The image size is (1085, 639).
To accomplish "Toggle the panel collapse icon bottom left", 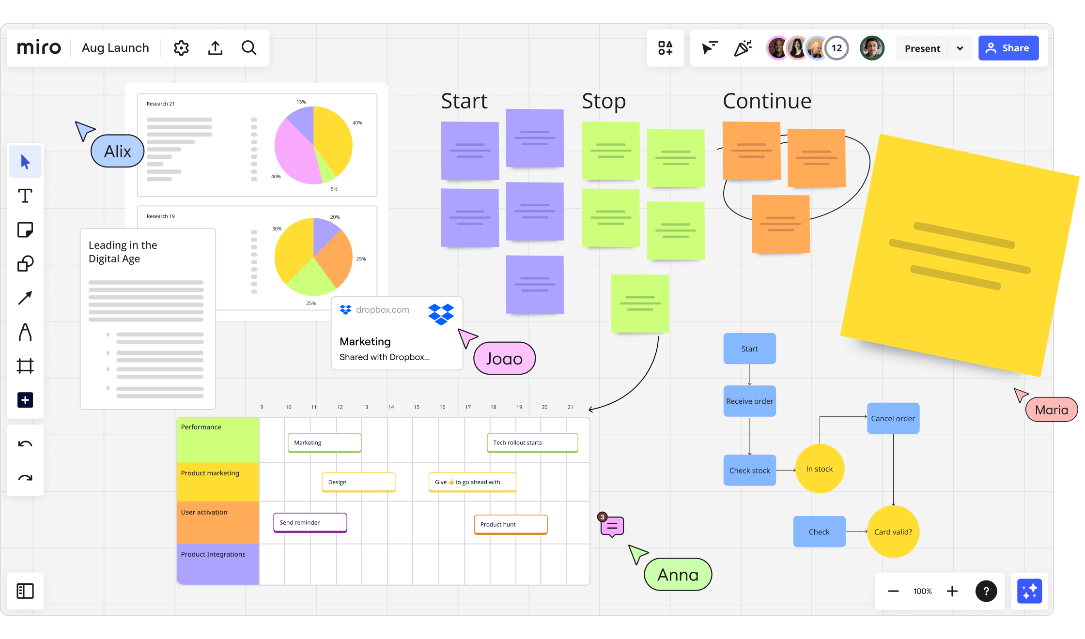I will point(25,590).
